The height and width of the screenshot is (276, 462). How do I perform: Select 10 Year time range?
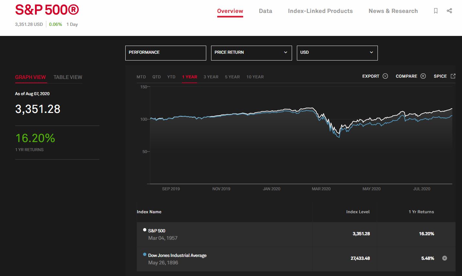pyautogui.click(x=255, y=77)
